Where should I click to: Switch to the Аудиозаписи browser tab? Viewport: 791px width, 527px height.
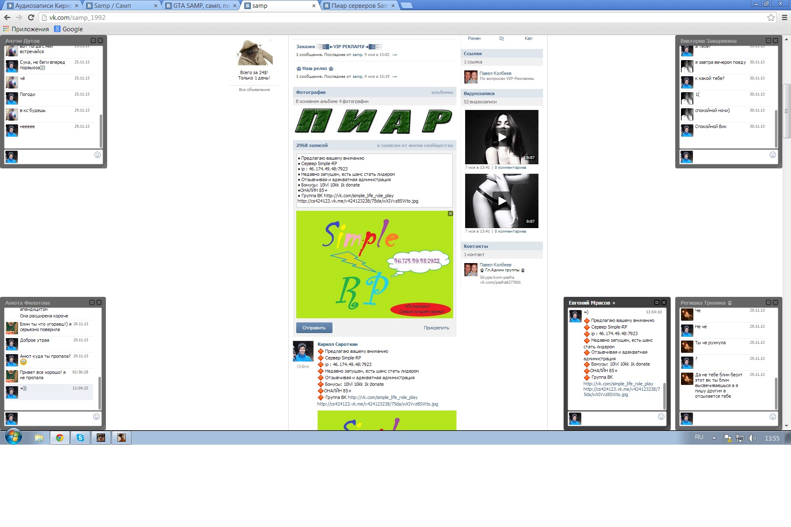pos(42,6)
